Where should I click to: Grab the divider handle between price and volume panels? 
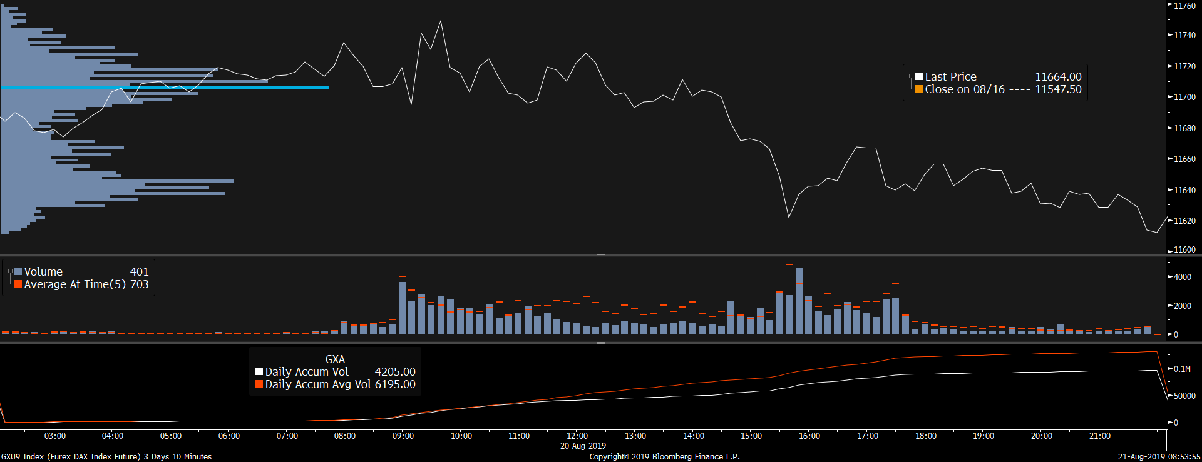600,256
